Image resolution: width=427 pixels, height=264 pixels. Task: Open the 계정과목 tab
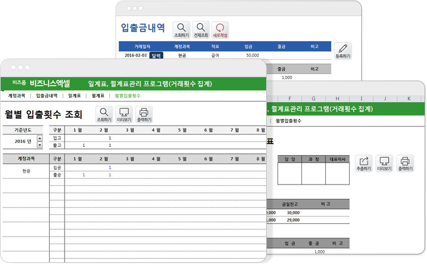(x=17, y=96)
